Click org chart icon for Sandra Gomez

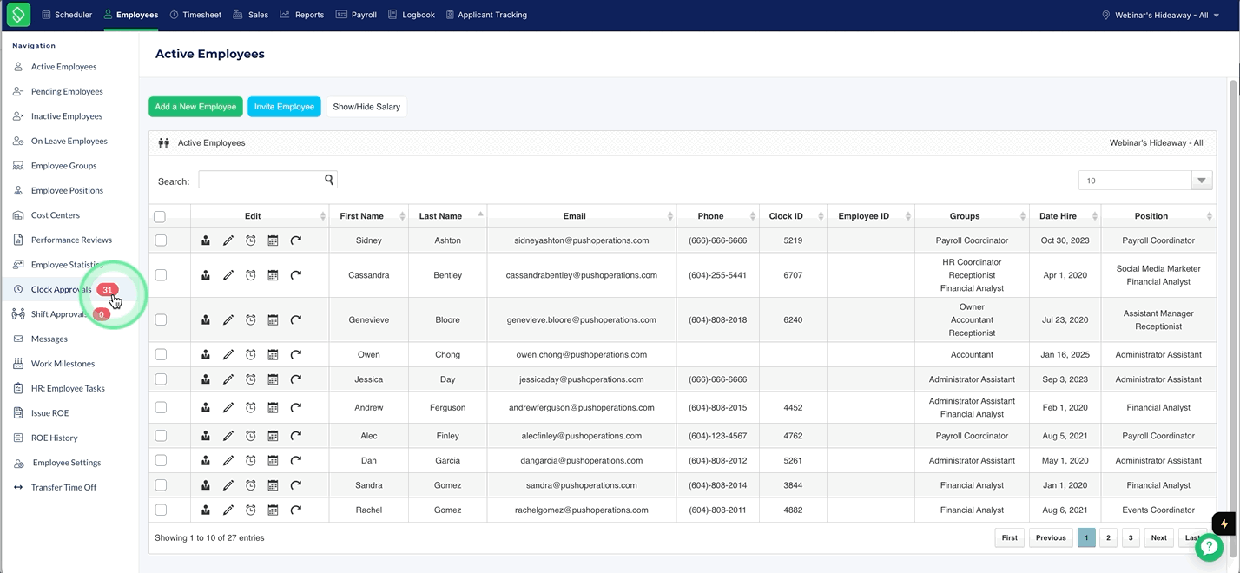click(206, 485)
